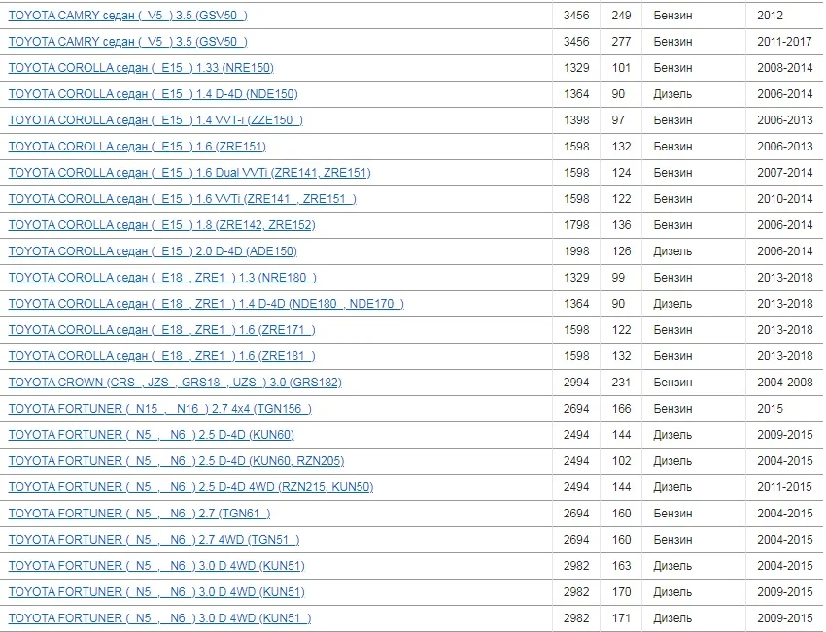
Task: Select the 2008-2014 year range cell
Action: coord(785,68)
